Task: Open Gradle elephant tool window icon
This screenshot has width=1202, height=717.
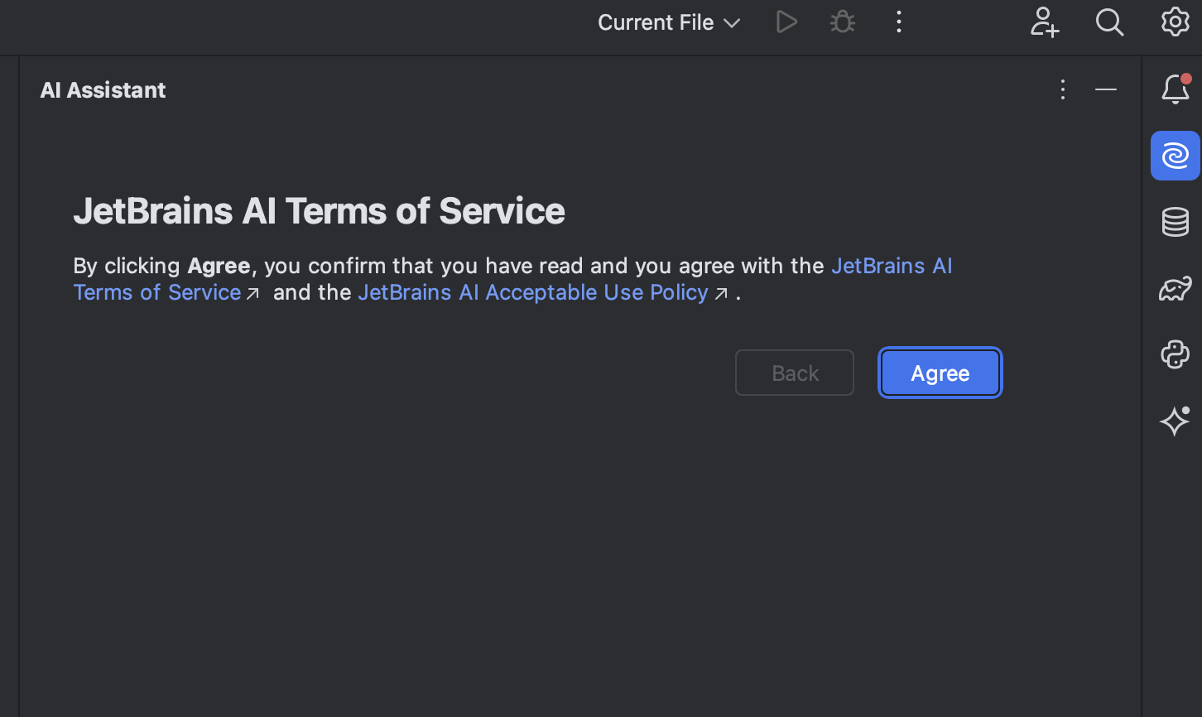Action: (1176, 289)
